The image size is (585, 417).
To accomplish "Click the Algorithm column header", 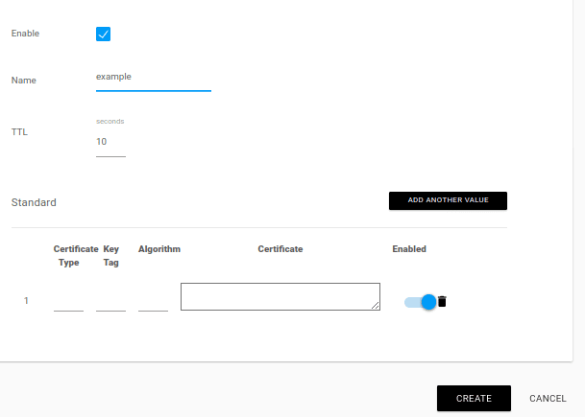I will (159, 249).
